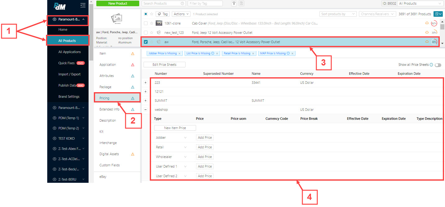Open the Jobber price type dropdown
The width and height of the screenshot is (445, 207).
[171, 137]
